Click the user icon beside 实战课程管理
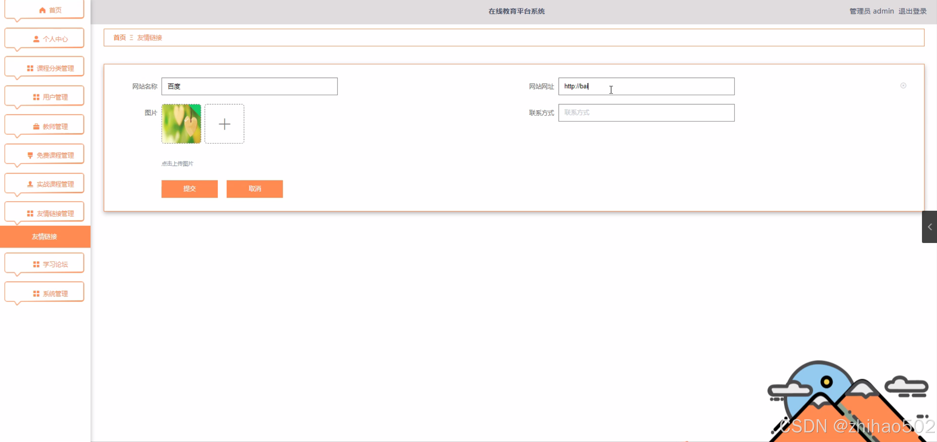Viewport: 937px width, 442px height. pyautogui.click(x=30, y=184)
